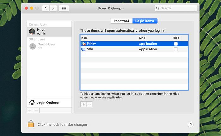This screenshot has height=136, width=221.
Task: Open Login Options
Action: tap(49, 103)
